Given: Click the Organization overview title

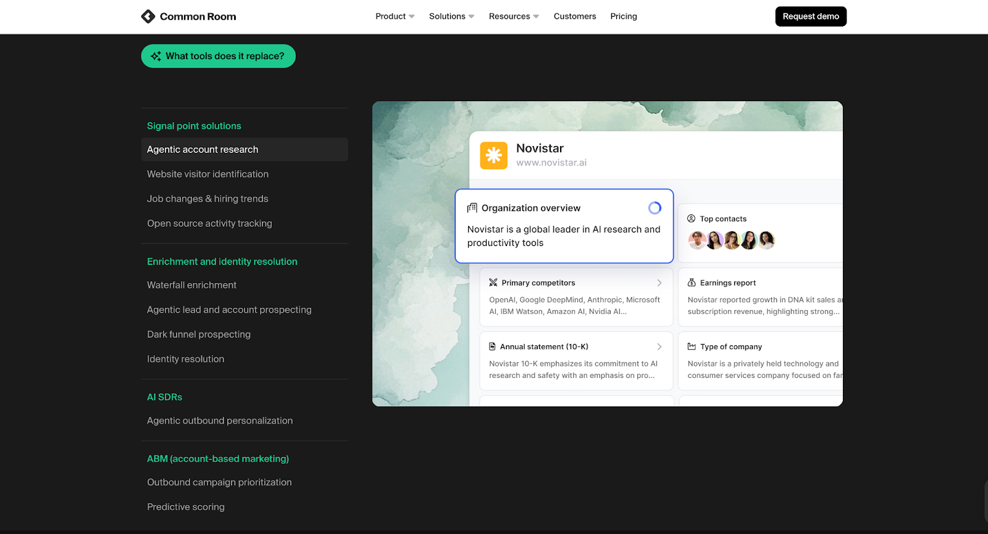Looking at the screenshot, I should pos(531,208).
